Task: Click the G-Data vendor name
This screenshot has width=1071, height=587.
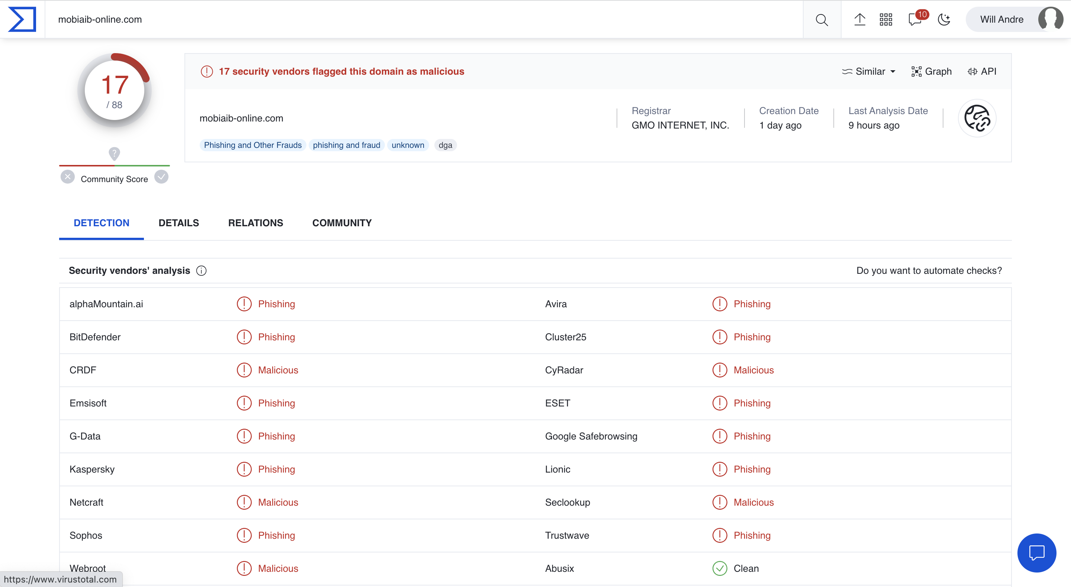Action: 85,436
